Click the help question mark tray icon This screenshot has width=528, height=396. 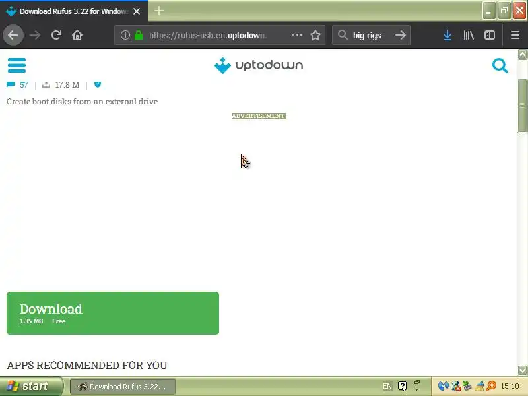click(x=402, y=386)
